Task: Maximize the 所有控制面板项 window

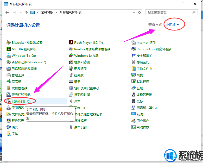Action: coord(183,4)
